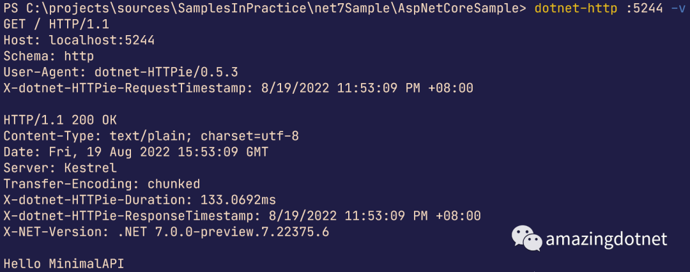Screen dimensions: 690x272
Task: Click the Host: localhost:5244 header line
Action: click(79, 40)
